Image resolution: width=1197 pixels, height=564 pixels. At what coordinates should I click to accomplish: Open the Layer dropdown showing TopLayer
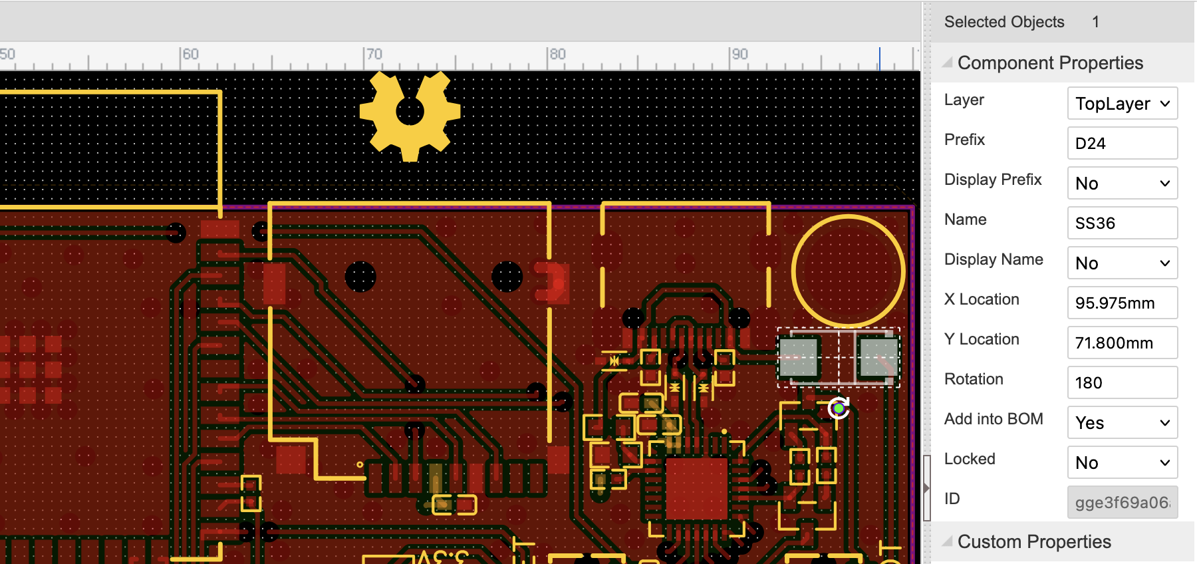[1122, 104]
